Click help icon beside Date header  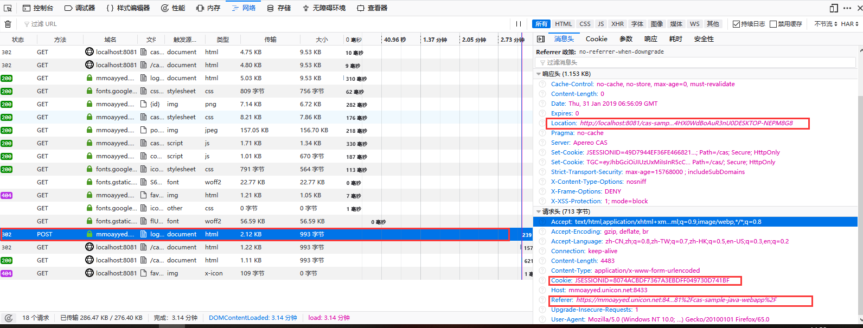click(542, 104)
